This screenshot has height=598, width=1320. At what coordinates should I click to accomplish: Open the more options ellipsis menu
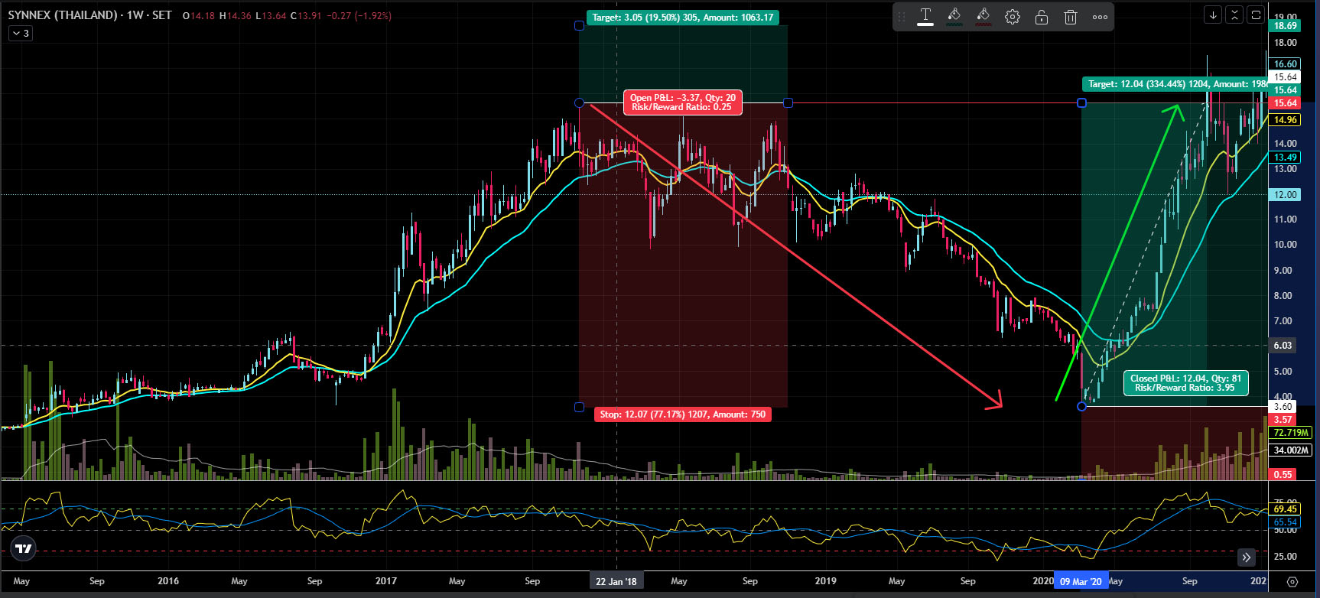pos(1100,17)
